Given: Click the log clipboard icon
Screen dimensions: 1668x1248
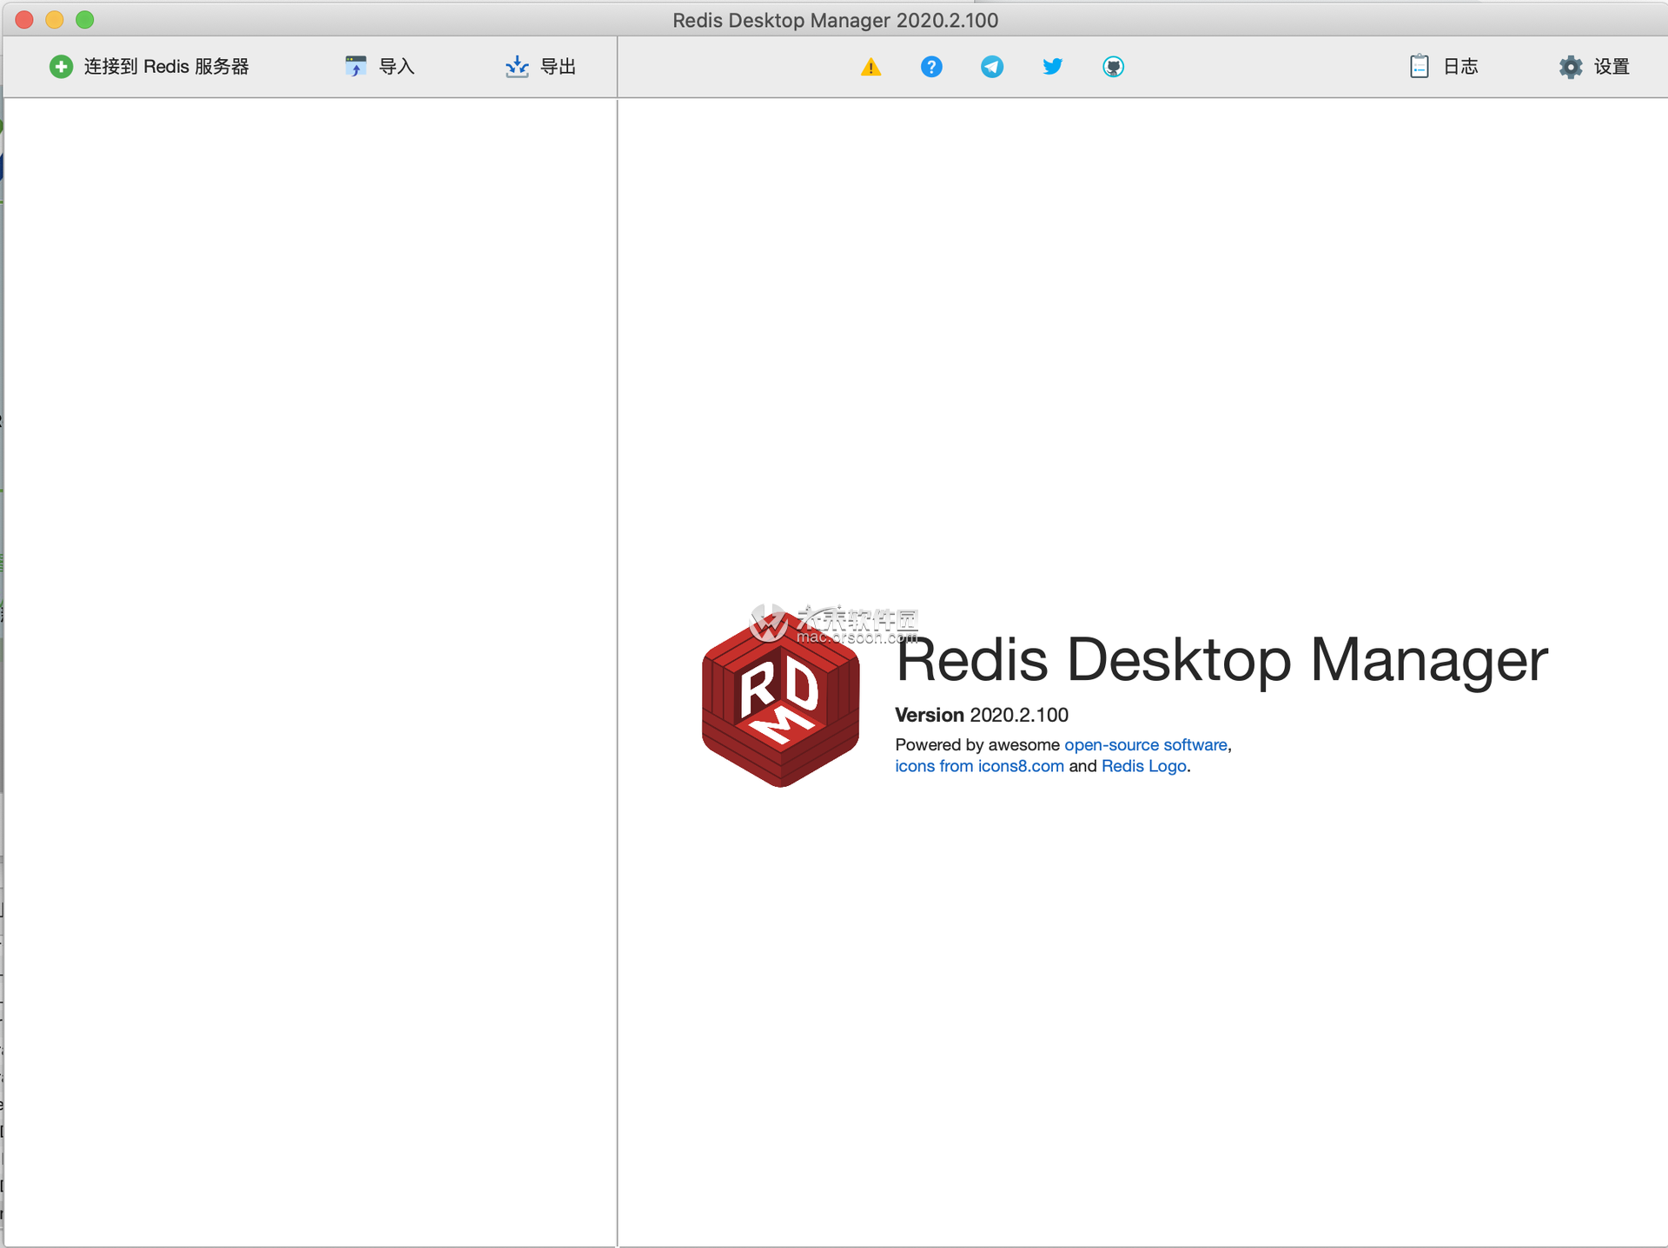Looking at the screenshot, I should [1419, 67].
